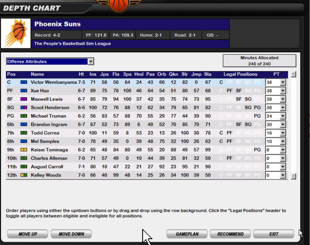Click the Name column header
Viewport: 310px width, 245px height.
click(x=37, y=74)
